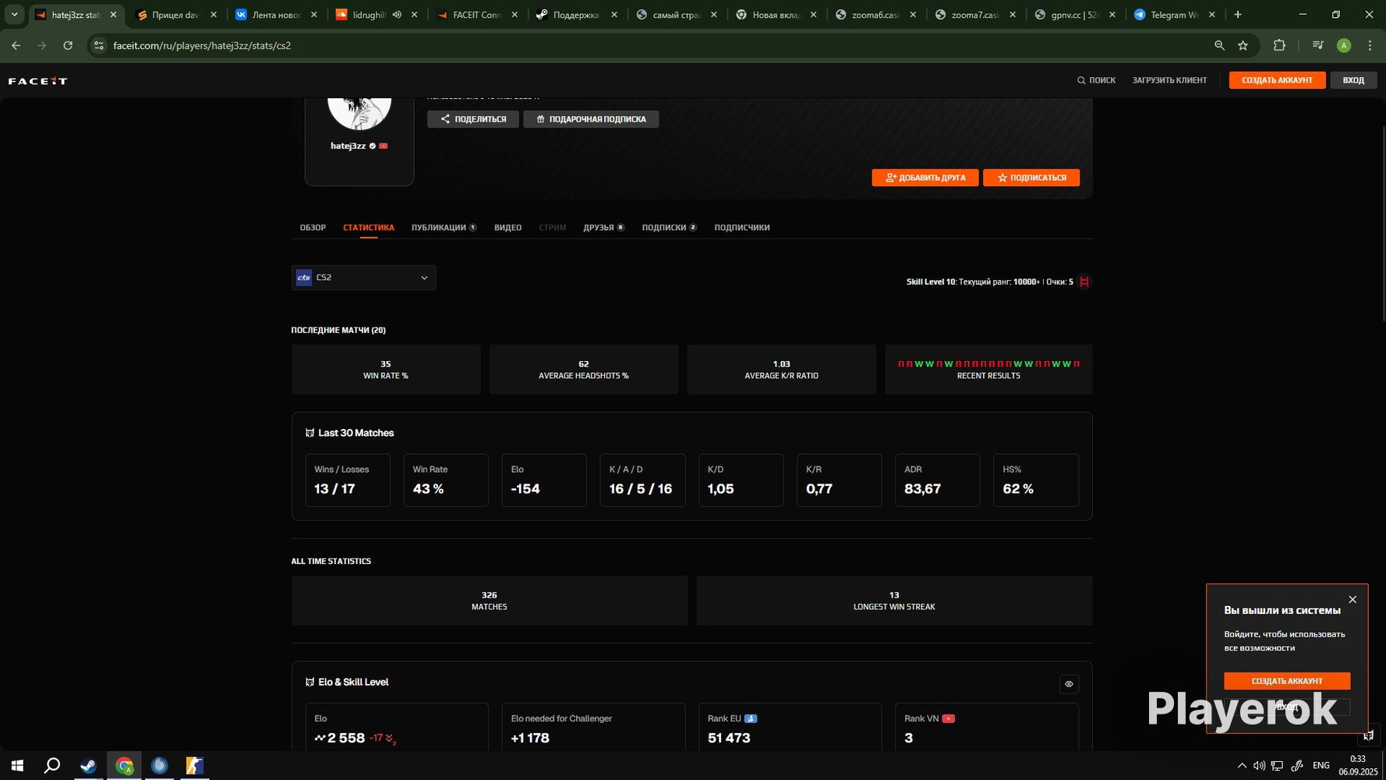Click the FACEIT logo

[x=37, y=80]
